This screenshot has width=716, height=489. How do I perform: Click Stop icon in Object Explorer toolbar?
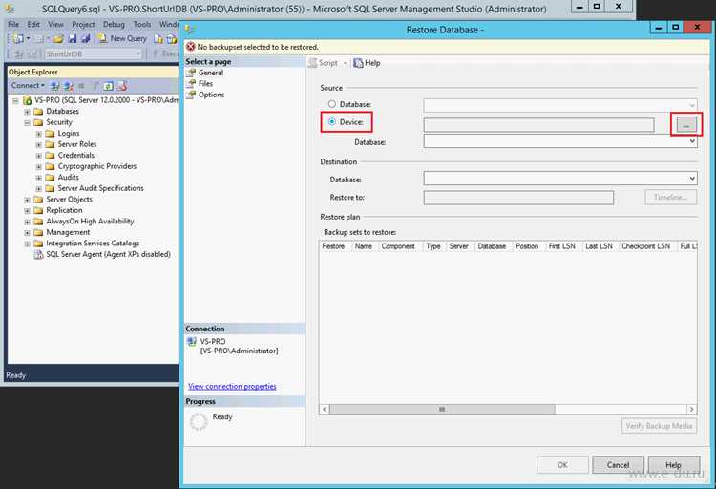(81, 85)
